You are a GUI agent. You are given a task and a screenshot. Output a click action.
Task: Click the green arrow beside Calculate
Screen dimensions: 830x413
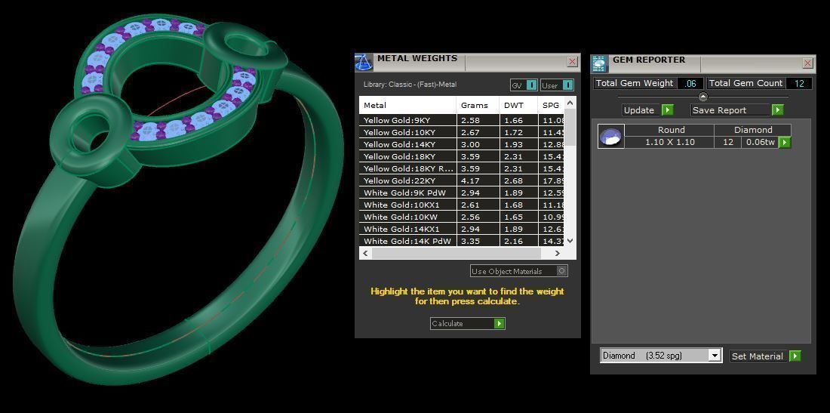point(500,323)
